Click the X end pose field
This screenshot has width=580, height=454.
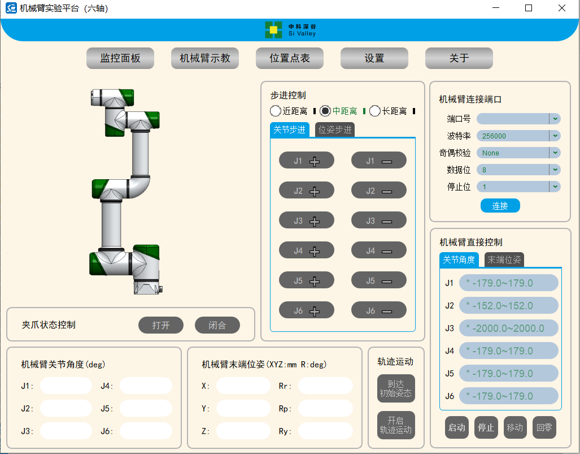243,386
